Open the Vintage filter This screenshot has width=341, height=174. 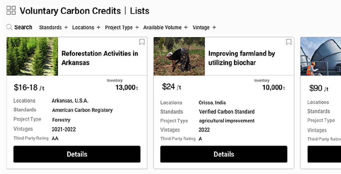(204, 27)
